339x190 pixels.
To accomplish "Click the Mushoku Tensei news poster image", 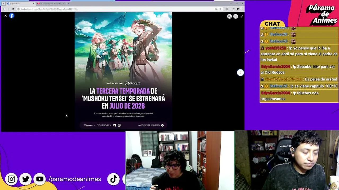I will [x=123, y=71].
